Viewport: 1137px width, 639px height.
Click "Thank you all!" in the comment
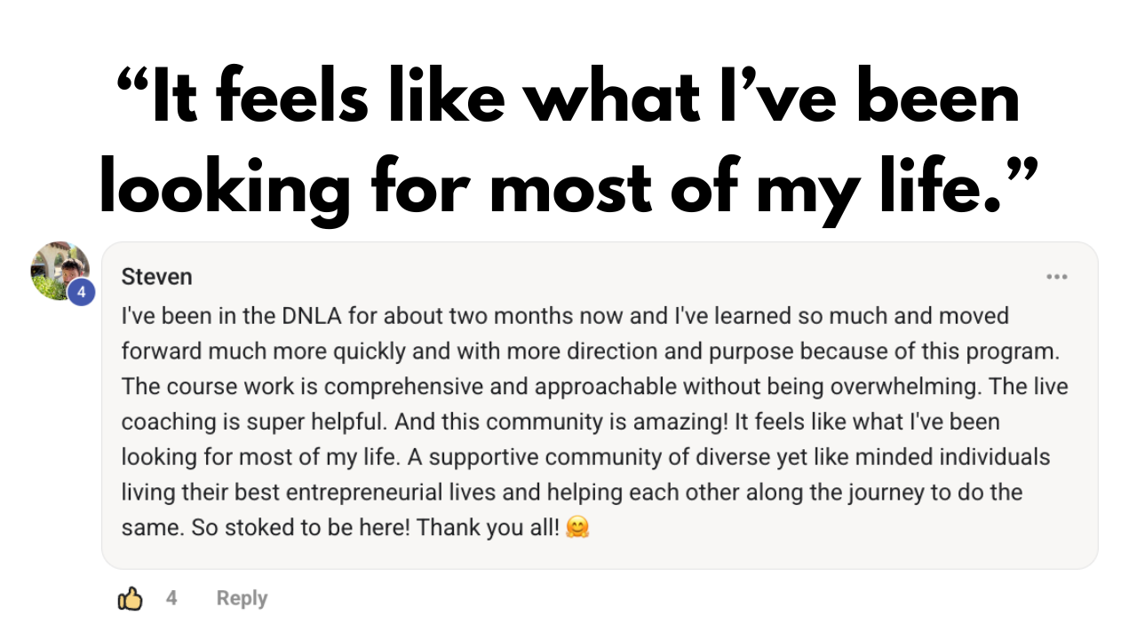[489, 528]
